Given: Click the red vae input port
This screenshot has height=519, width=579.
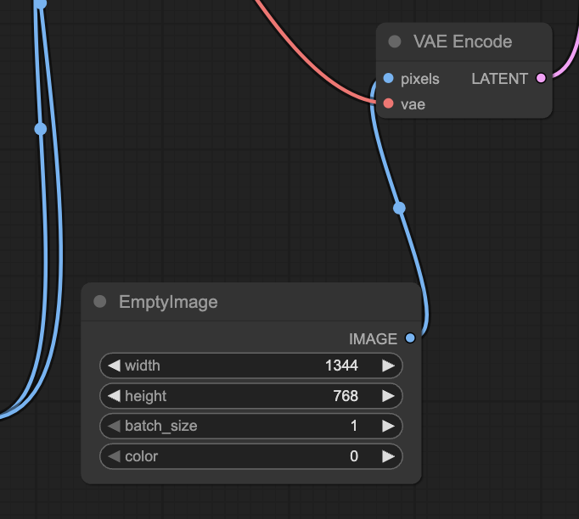Looking at the screenshot, I should pos(388,104).
